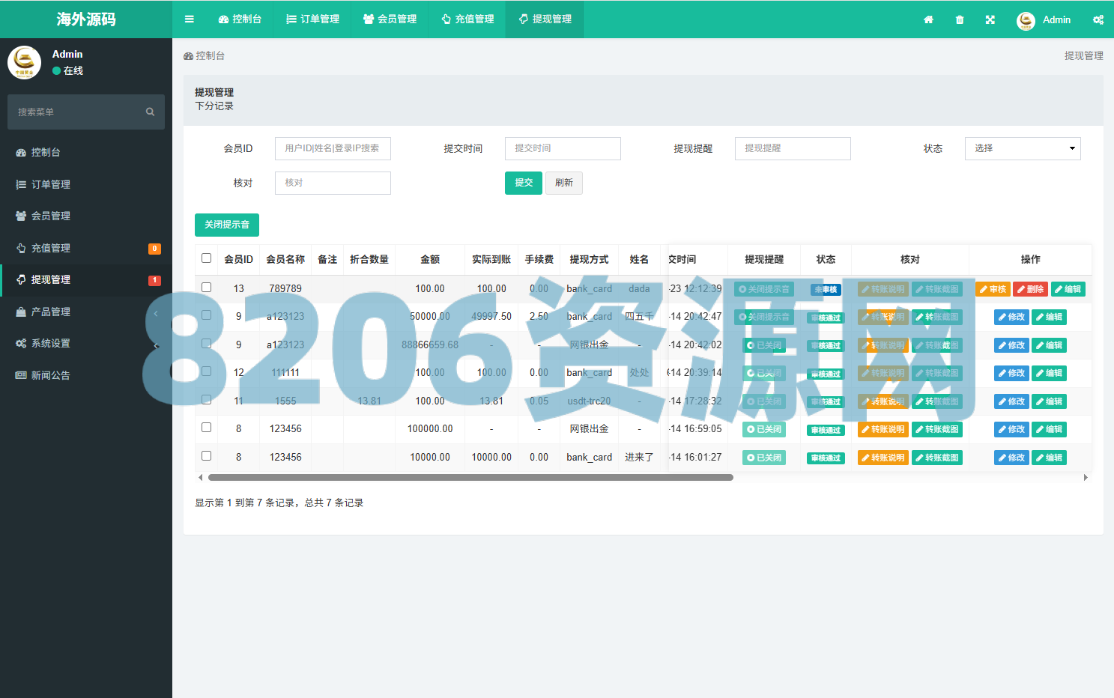Click the search icon in sidebar
The width and height of the screenshot is (1114, 698).
150,112
